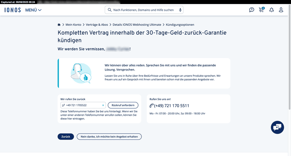291x156 pixels.
Task: Choose Nein danke, ich möchte kein Angebot erhalten
Action: click(x=109, y=137)
